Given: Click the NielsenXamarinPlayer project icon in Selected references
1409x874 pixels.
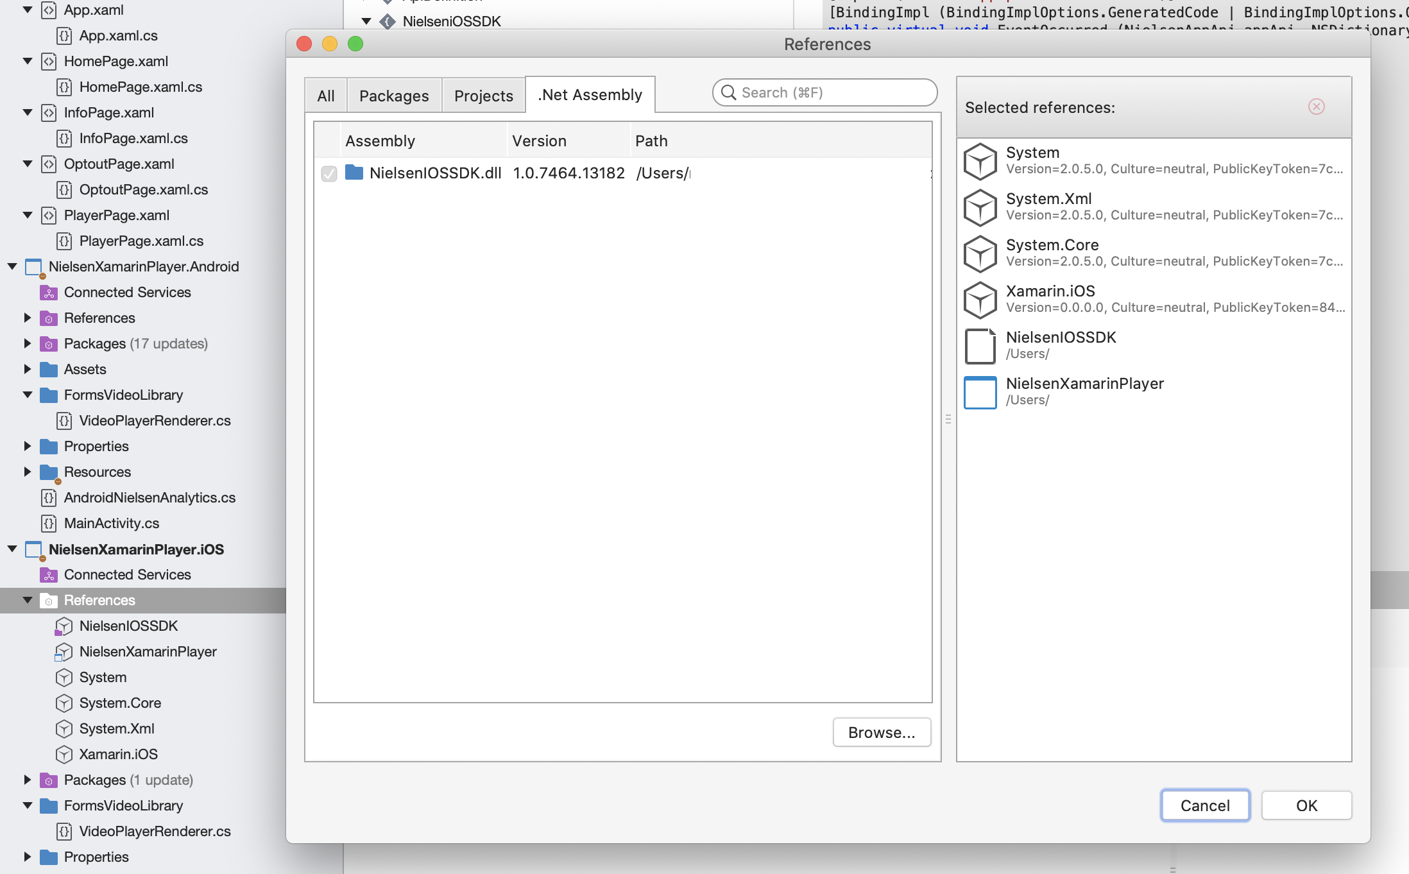Looking at the screenshot, I should coord(980,392).
